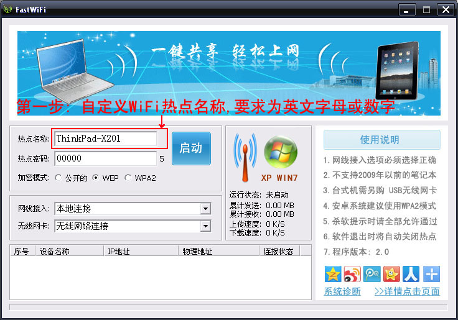Share via the red Sina Weibo icon
458x320 pixels.
tap(352, 274)
